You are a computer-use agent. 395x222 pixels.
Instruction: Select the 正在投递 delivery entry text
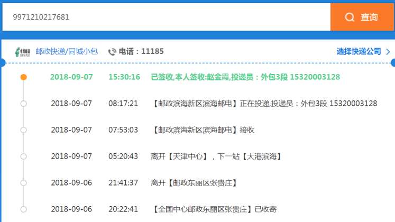pyautogui.click(x=264, y=104)
